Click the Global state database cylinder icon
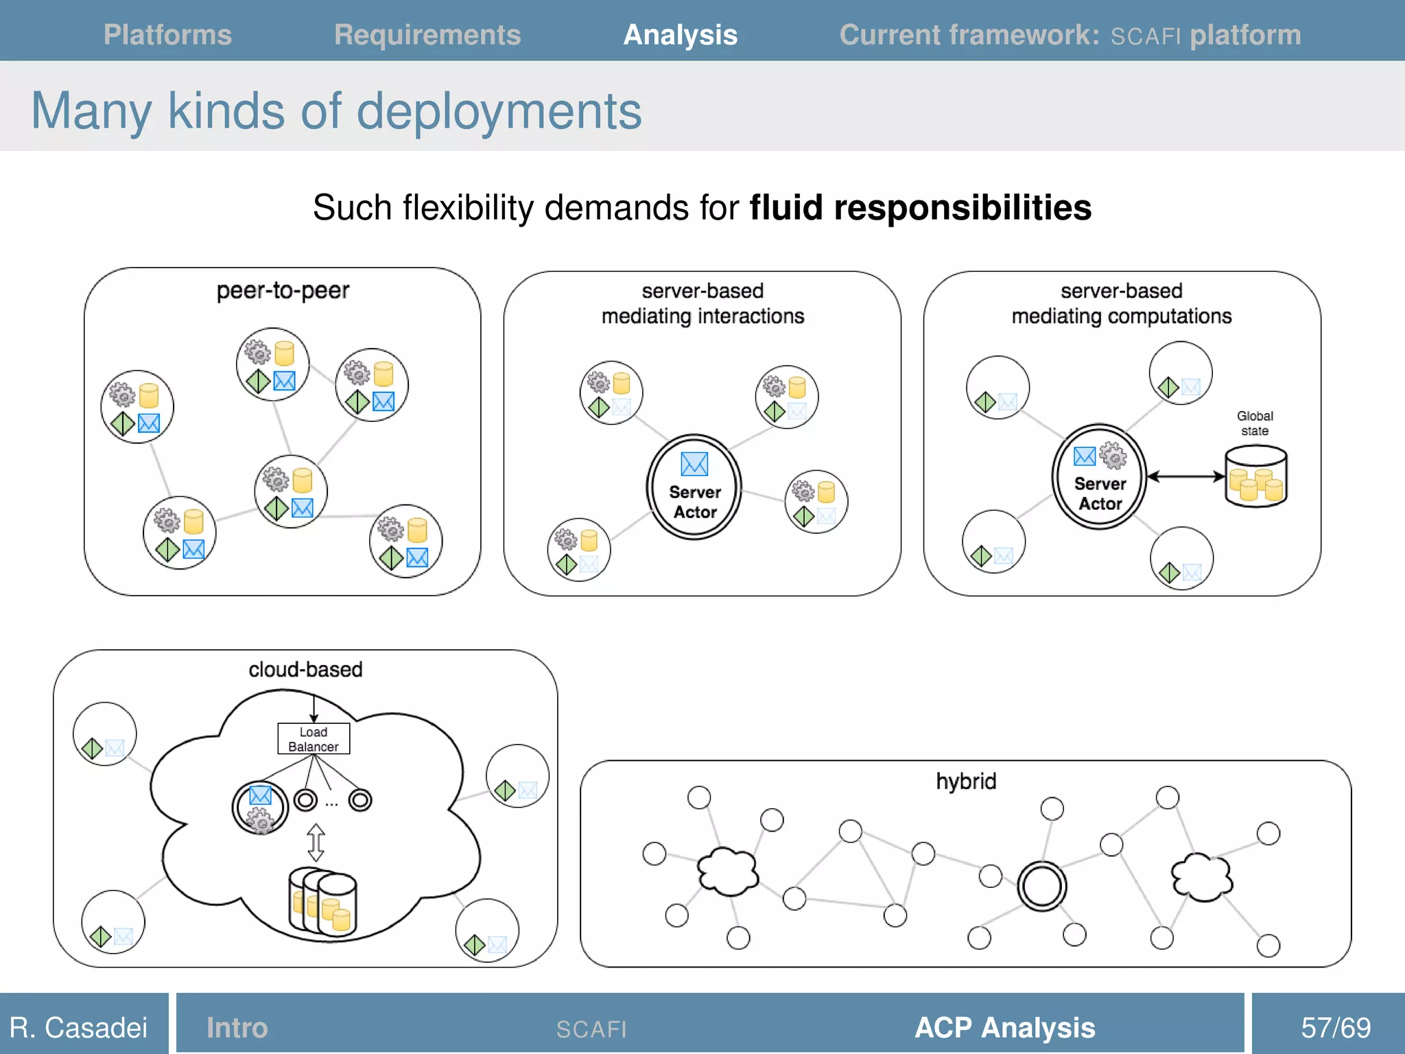The height and width of the screenshot is (1054, 1405). 1256,476
